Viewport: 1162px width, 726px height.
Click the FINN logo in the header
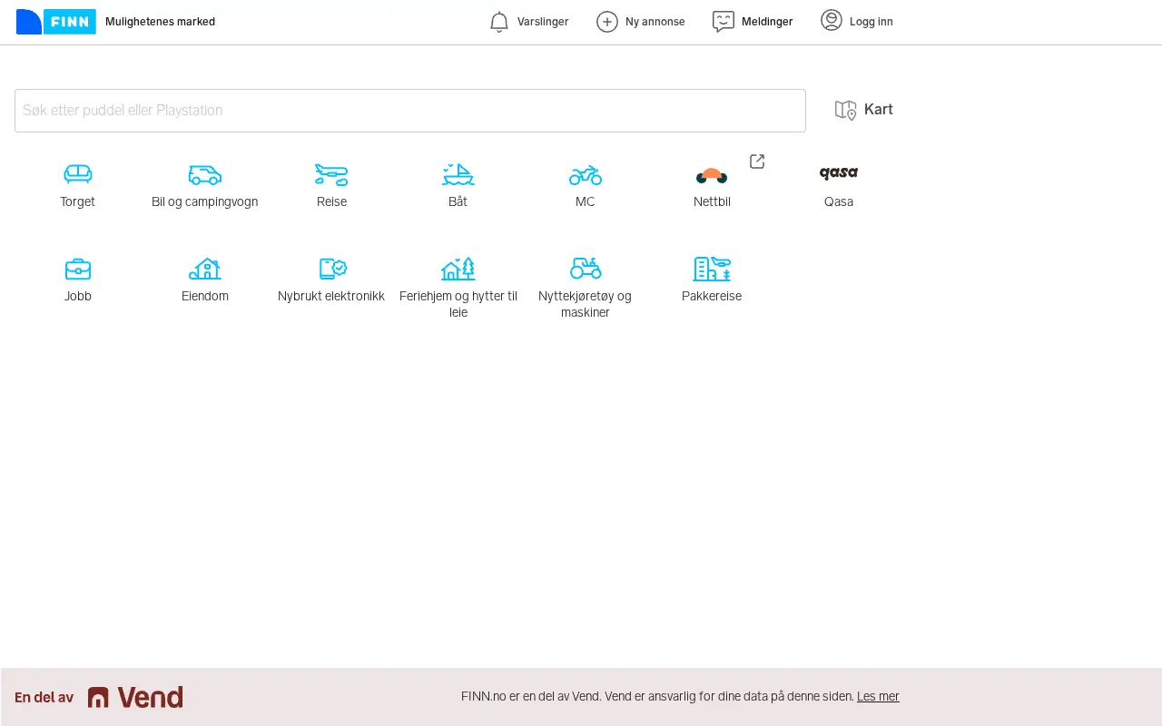56,22
